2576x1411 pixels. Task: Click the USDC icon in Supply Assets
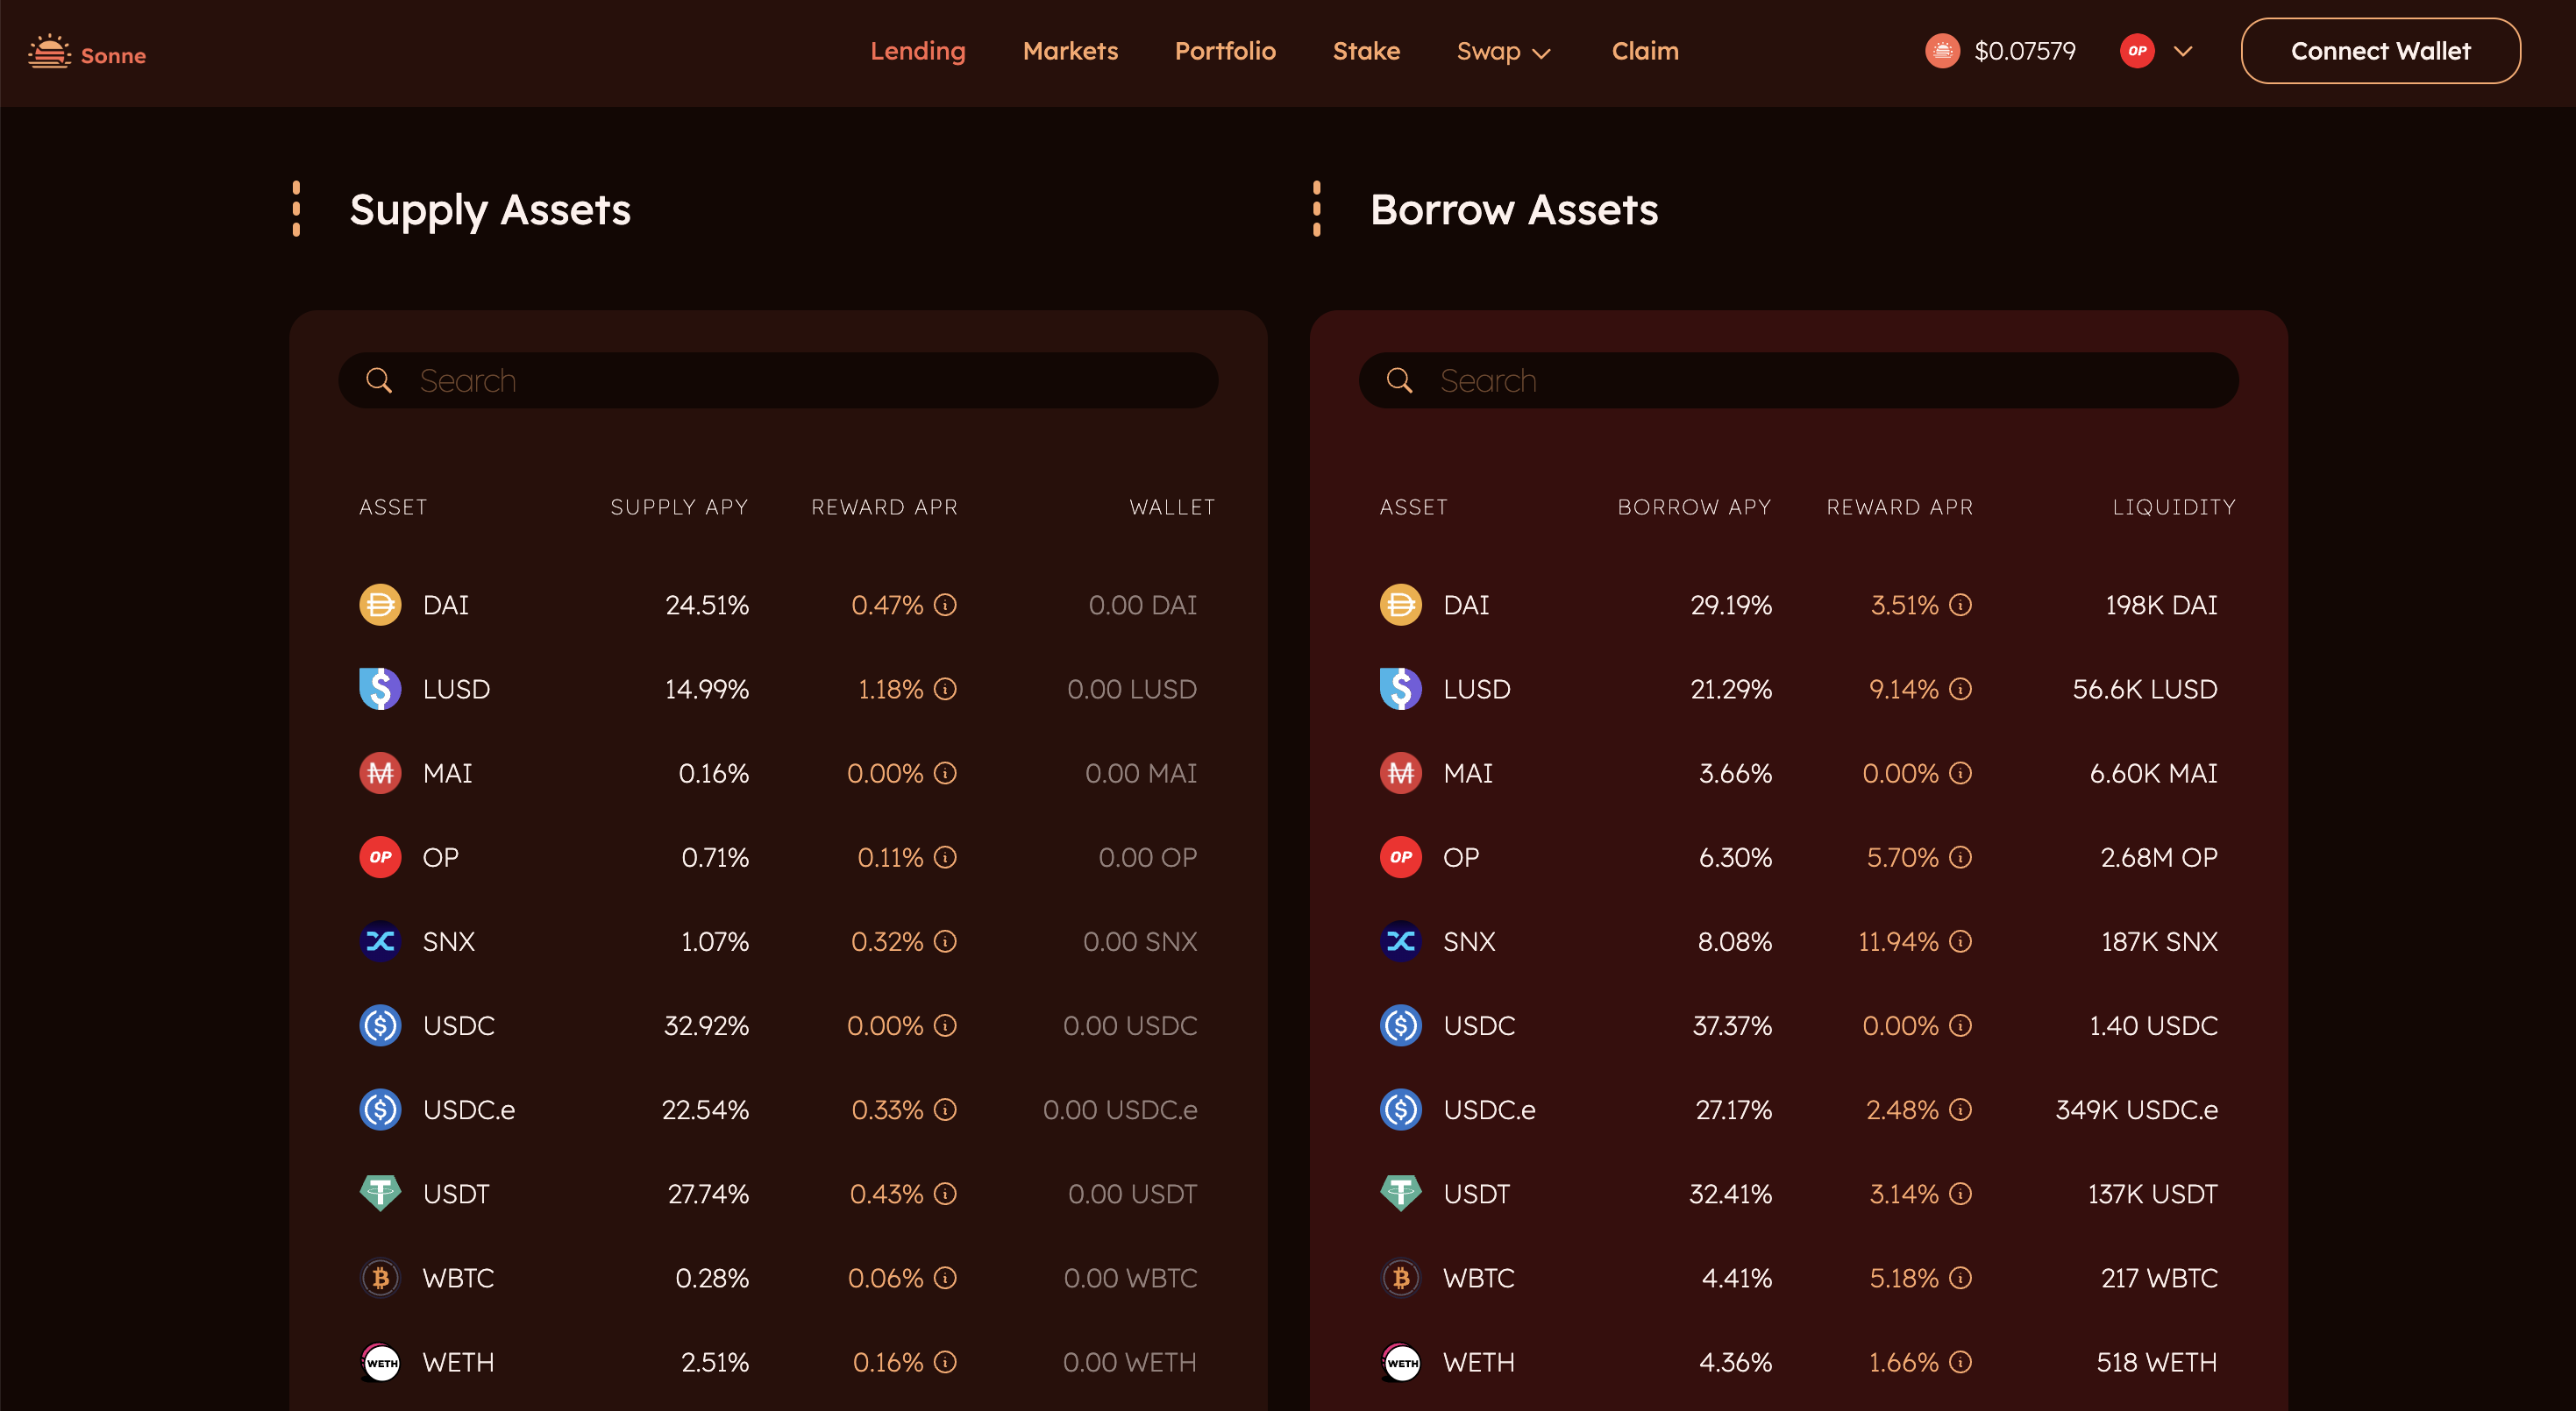(x=380, y=1025)
